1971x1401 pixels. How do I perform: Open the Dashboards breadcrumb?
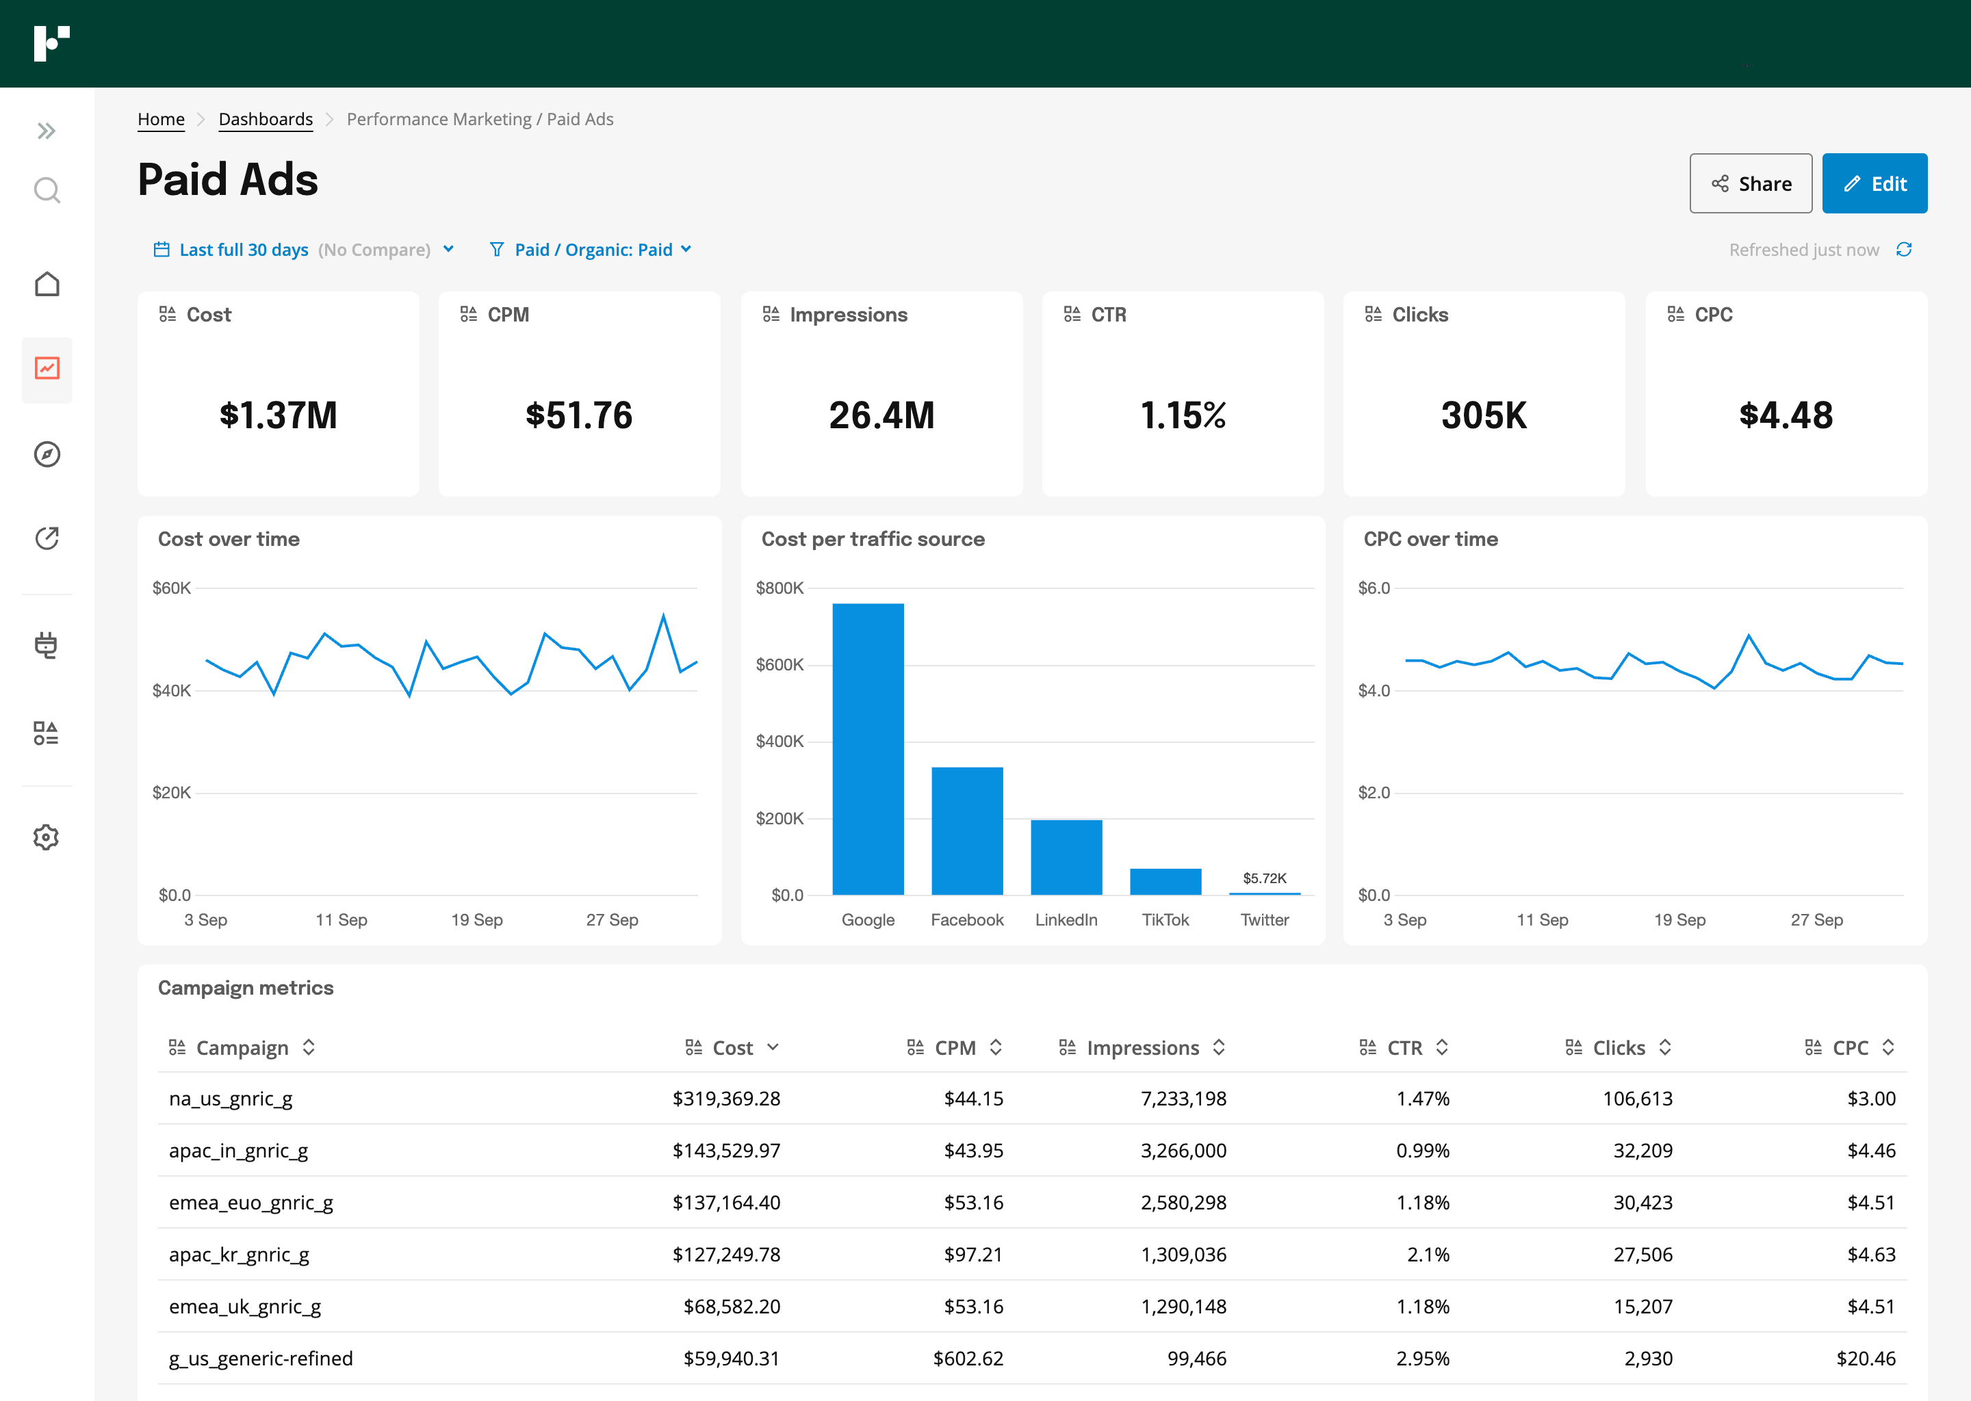(x=265, y=119)
